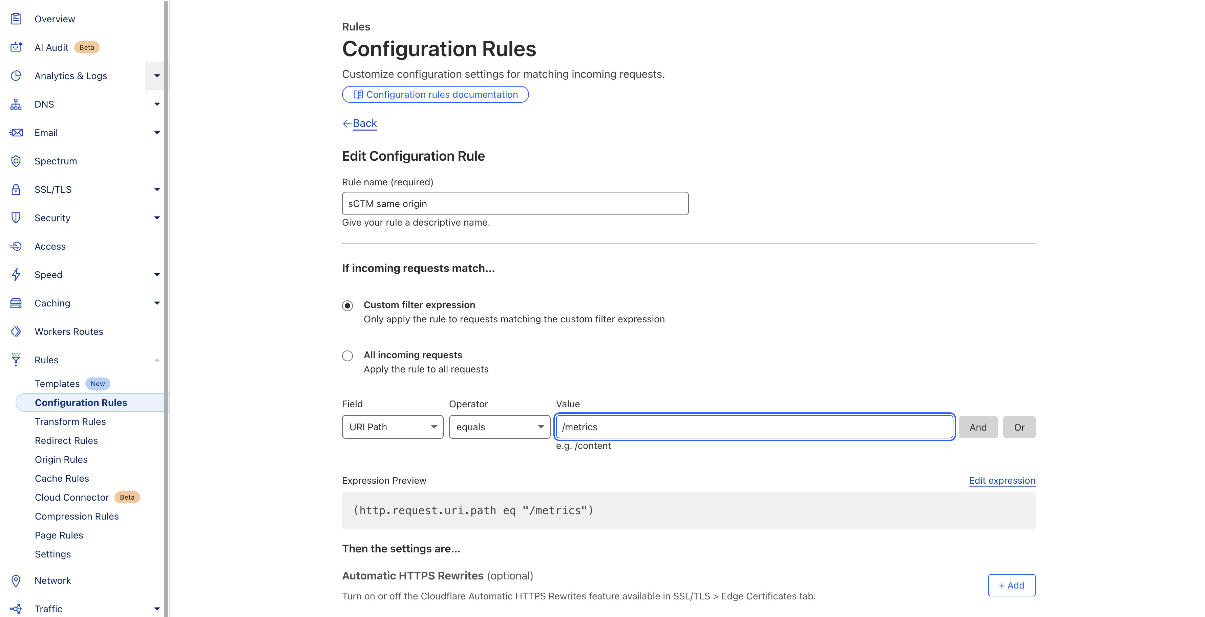The image size is (1205, 617).
Task: Click the Back navigation button
Action: (x=359, y=123)
